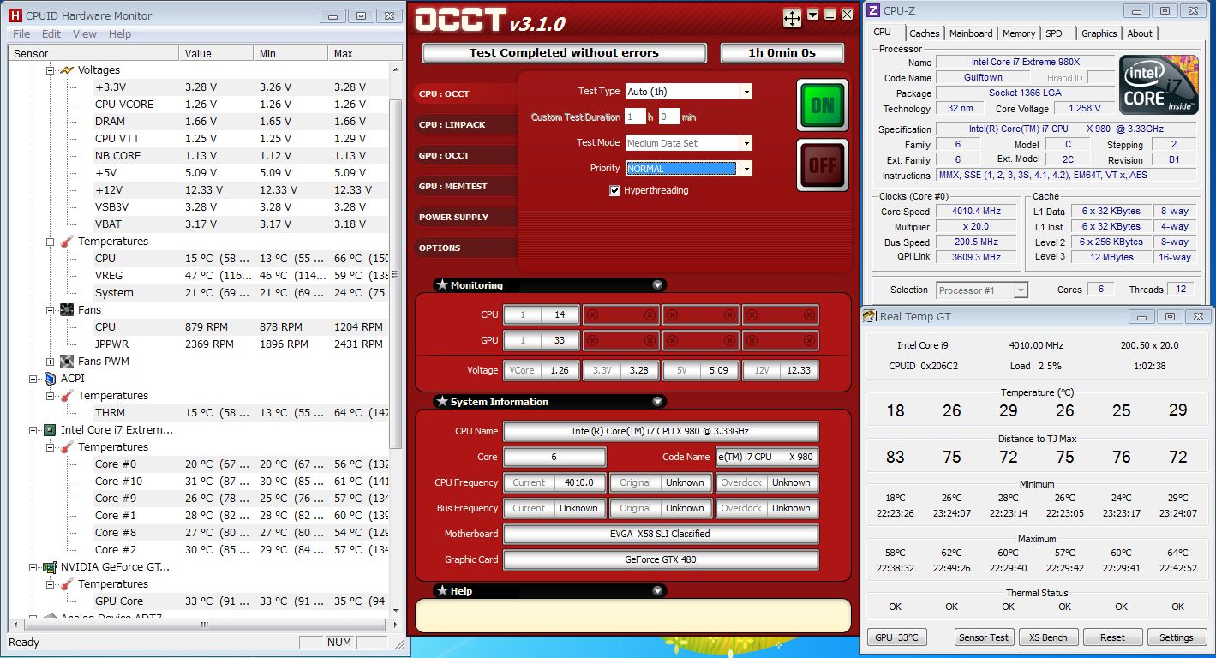The image size is (1216, 658).
Task: Click the red H icon in HWMonitor title bar
Action: click(15, 15)
